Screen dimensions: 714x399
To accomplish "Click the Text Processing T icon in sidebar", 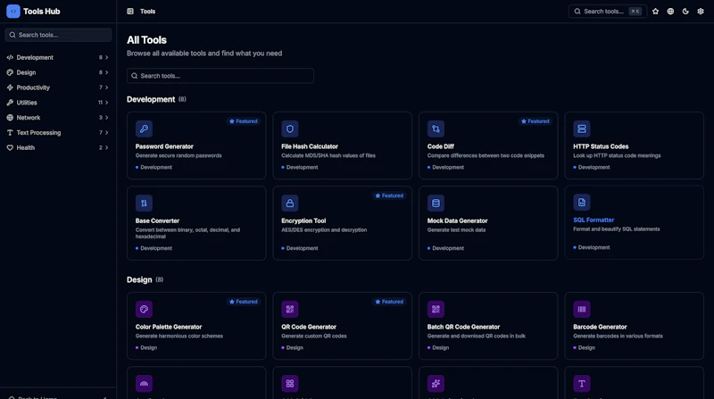I will click(x=10, y=132).
